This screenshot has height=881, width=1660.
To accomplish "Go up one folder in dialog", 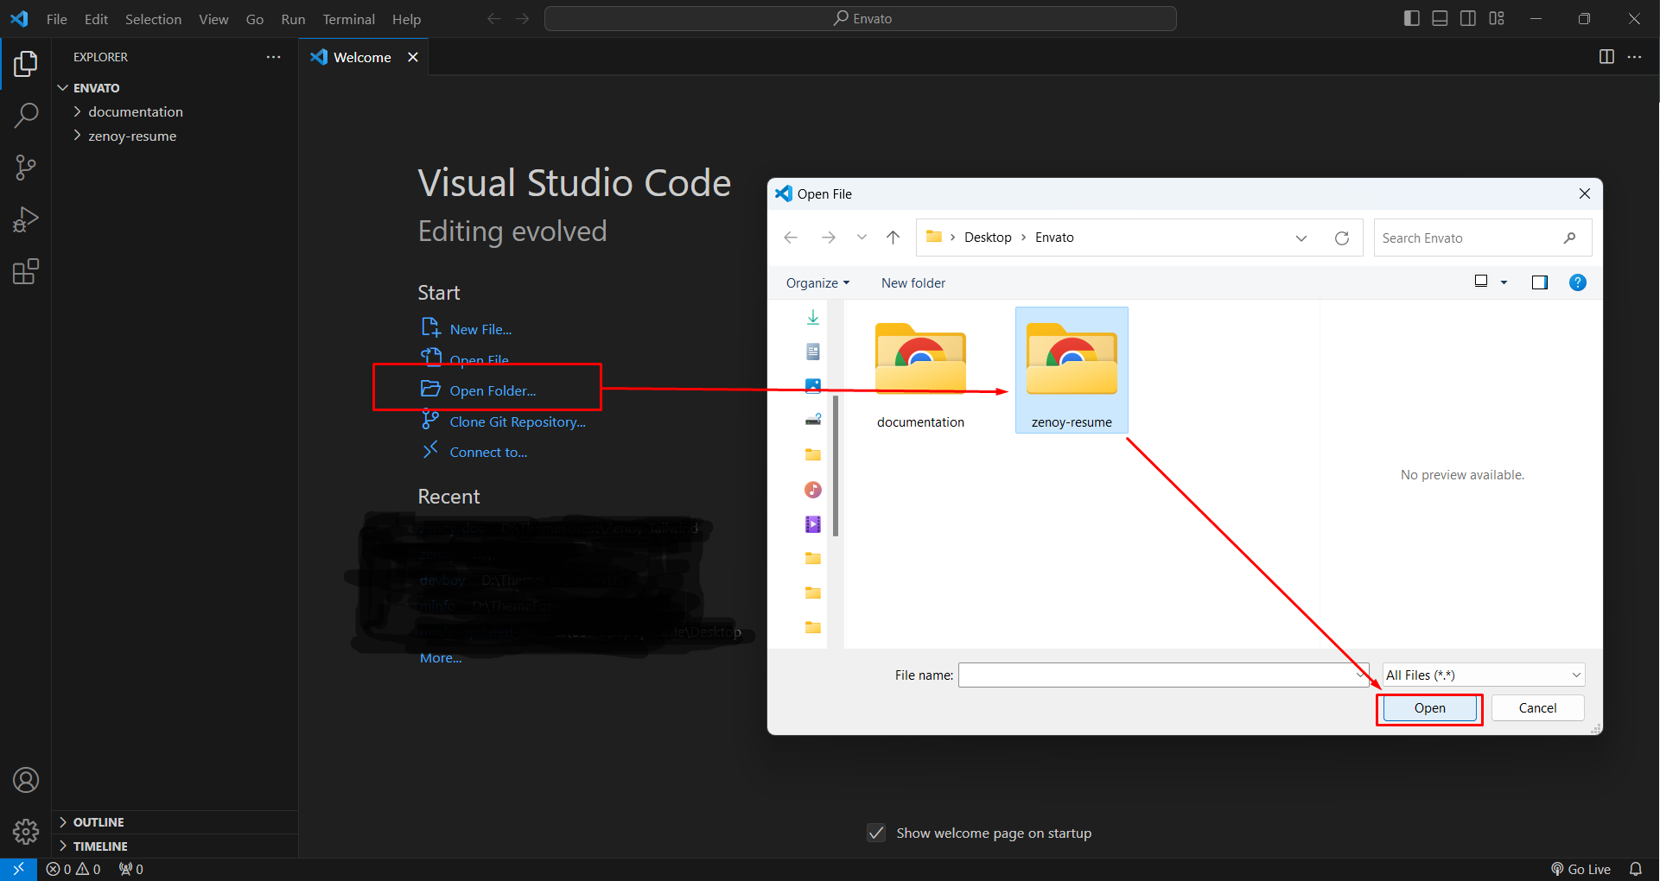I will click(893, 238).
